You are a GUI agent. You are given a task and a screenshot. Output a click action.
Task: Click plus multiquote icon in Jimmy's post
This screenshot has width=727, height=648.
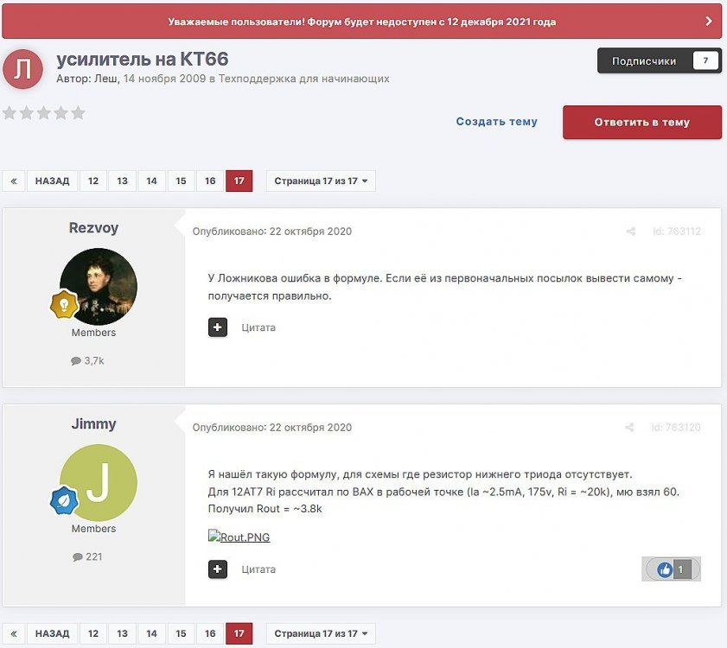point(218,569)
